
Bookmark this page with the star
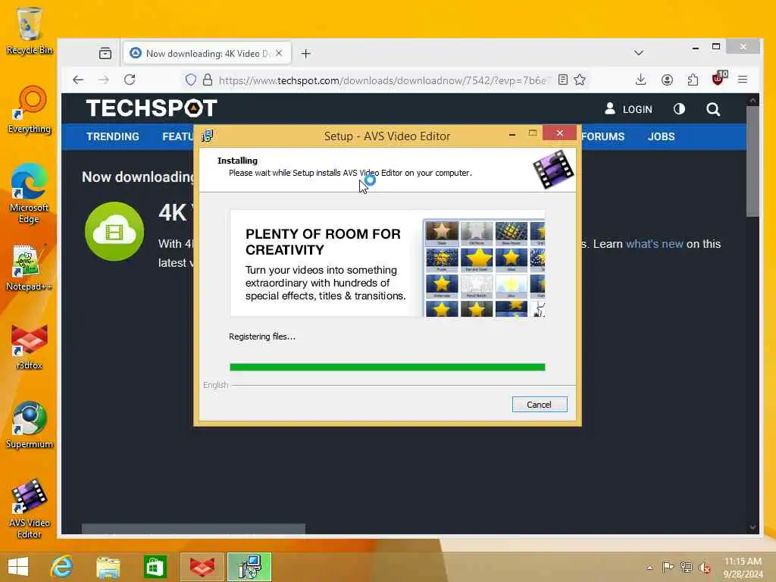click(x=580, y=80)
